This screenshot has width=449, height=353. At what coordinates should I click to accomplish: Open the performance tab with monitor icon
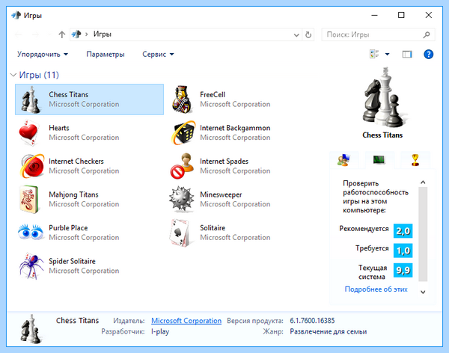pos(379,160)
